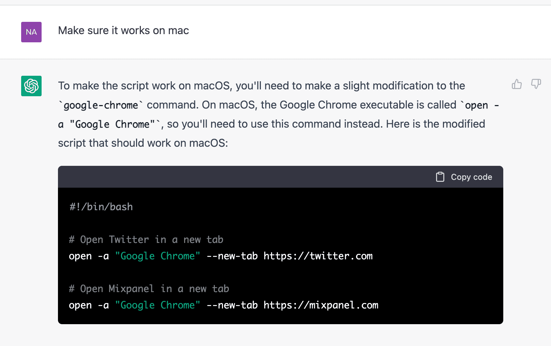Click the purple NA user avatar
The height and width of the screenshot is (346, 551).
click(x=31, y=32)
